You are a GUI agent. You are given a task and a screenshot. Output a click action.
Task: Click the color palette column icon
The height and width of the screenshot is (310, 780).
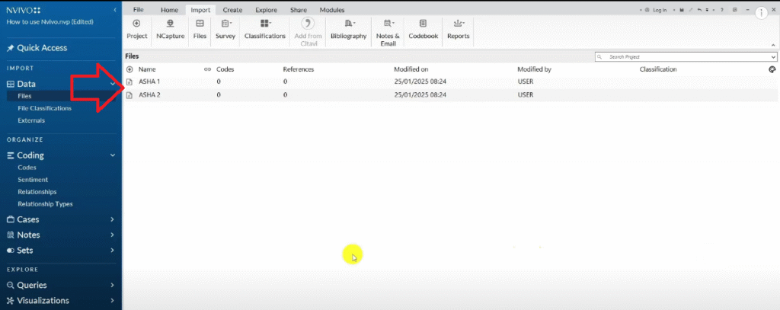coord(772,69)
